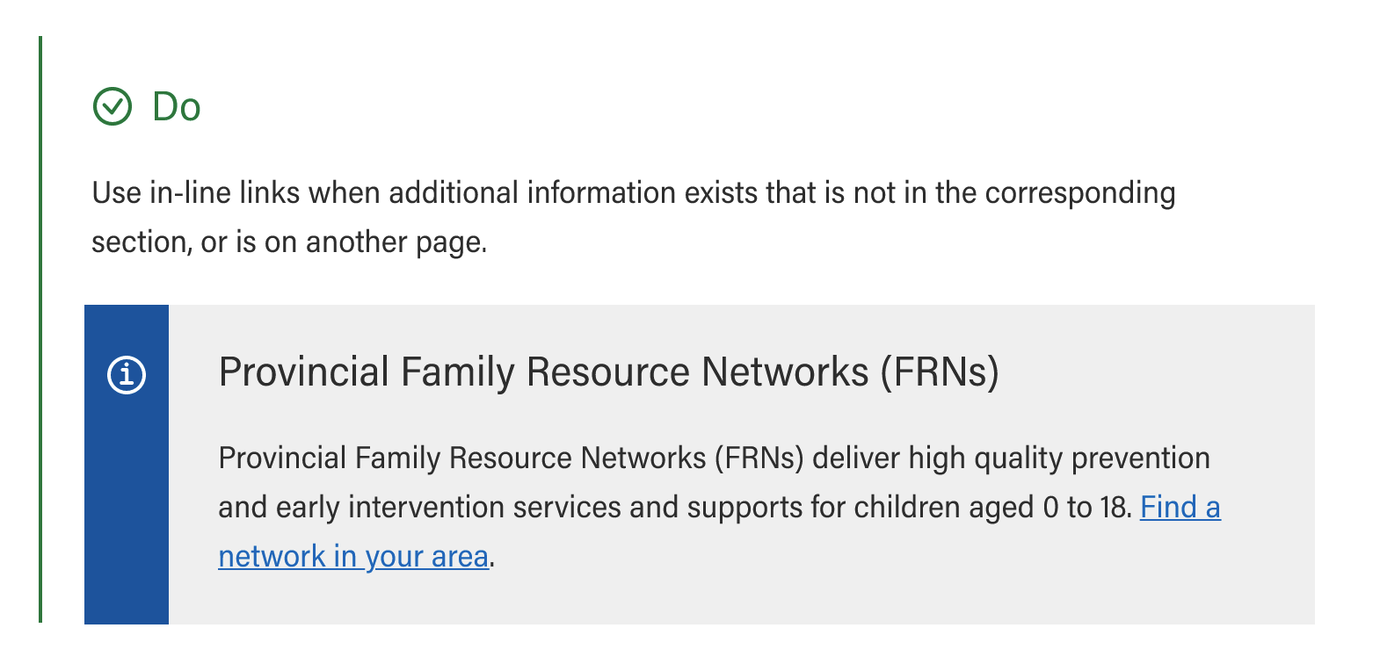Select the callout heading "Provincial Family Resource Networks (FRNs)"

tap(608, 372)
